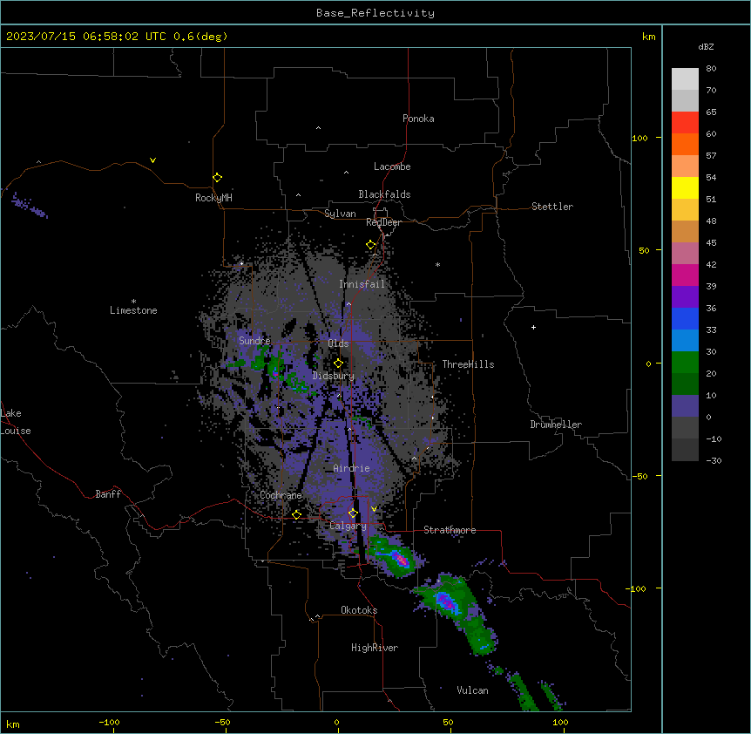
Task: Select the HighRiver label
Action: [375, 648]
